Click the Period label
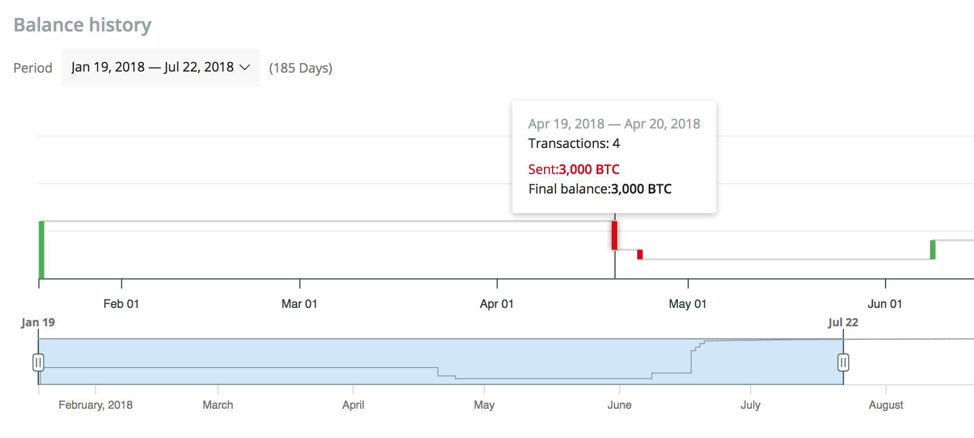974x438 pixels. tap(33, 67)
